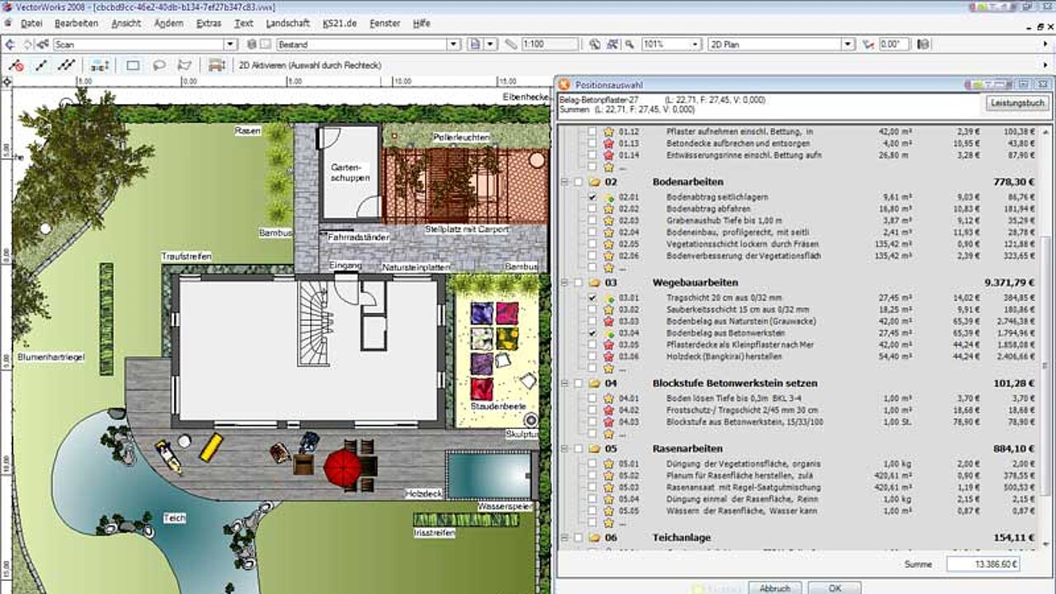Uncheck 02.01 Bodenabtrag seitlich lagern checkbox
The height and width of the screenshot is (594, 1056).
592,198
